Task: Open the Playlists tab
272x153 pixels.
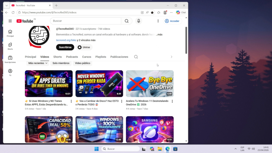Action: tap(101, 57)
